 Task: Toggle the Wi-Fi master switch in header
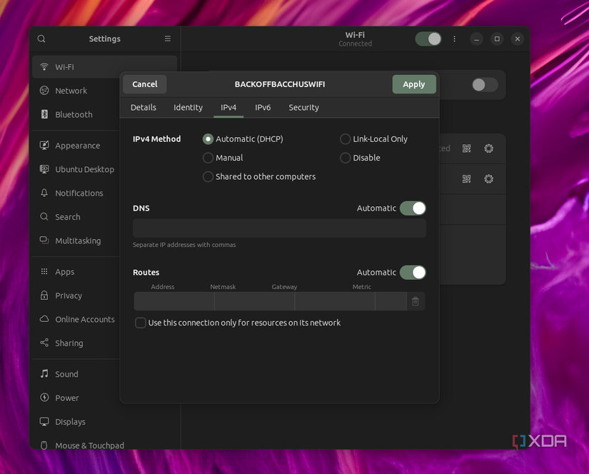[x=428, y=39]
